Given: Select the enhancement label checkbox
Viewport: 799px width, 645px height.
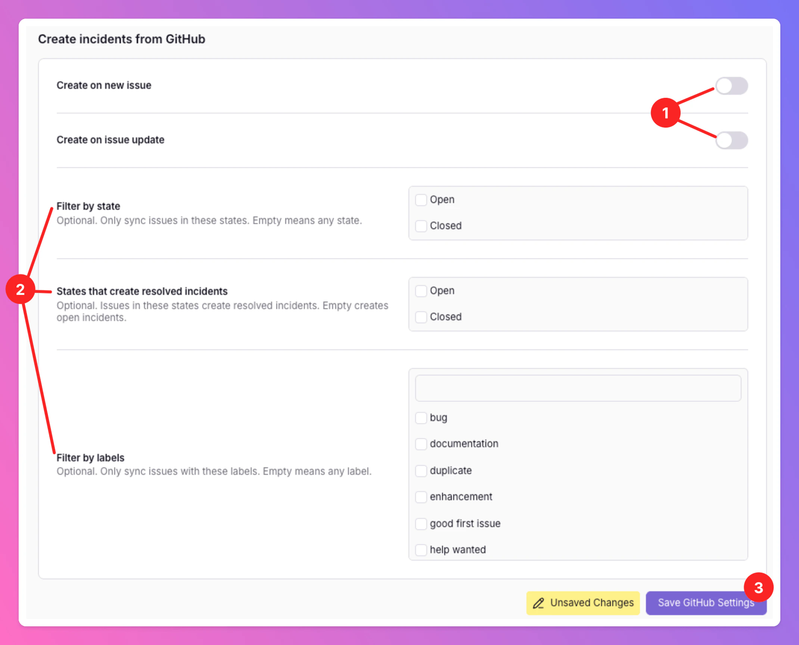Looking at the screenshot, I should 421,497.
